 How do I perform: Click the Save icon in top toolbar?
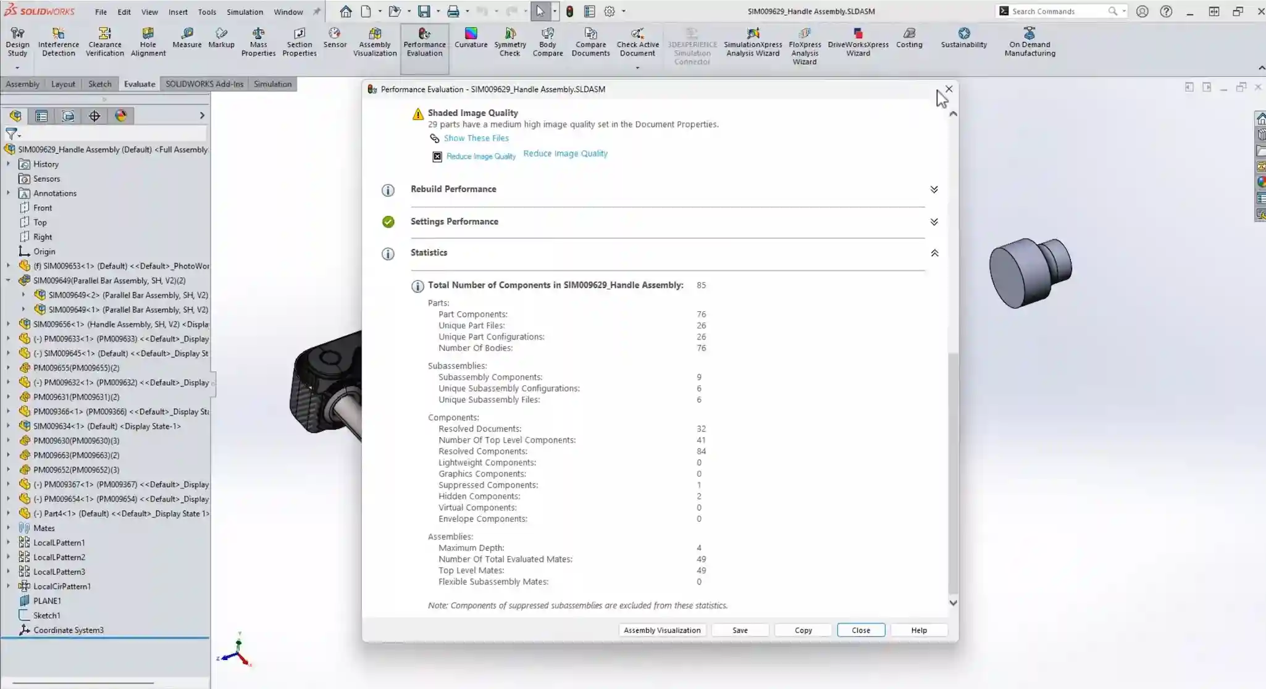coord(424,11)
